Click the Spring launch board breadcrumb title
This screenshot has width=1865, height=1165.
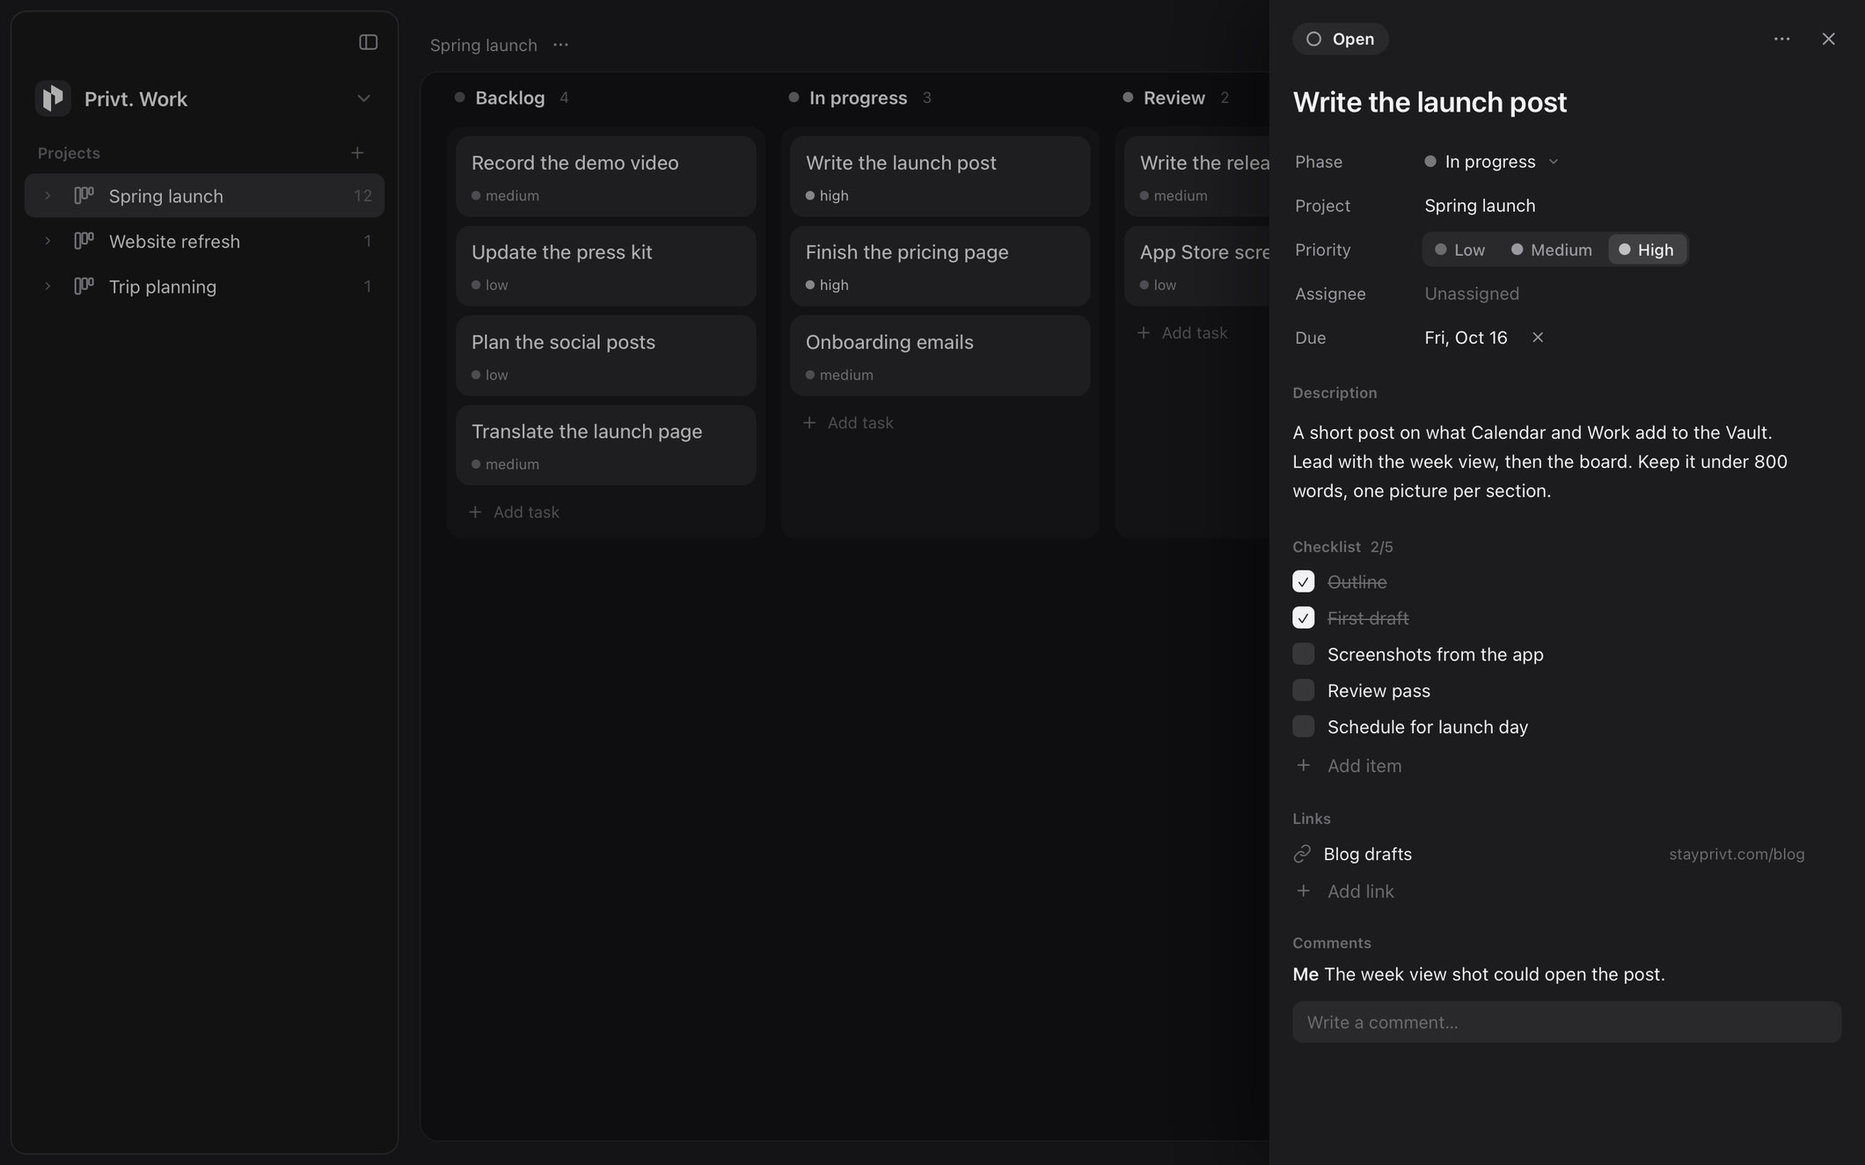coord(483,45)
